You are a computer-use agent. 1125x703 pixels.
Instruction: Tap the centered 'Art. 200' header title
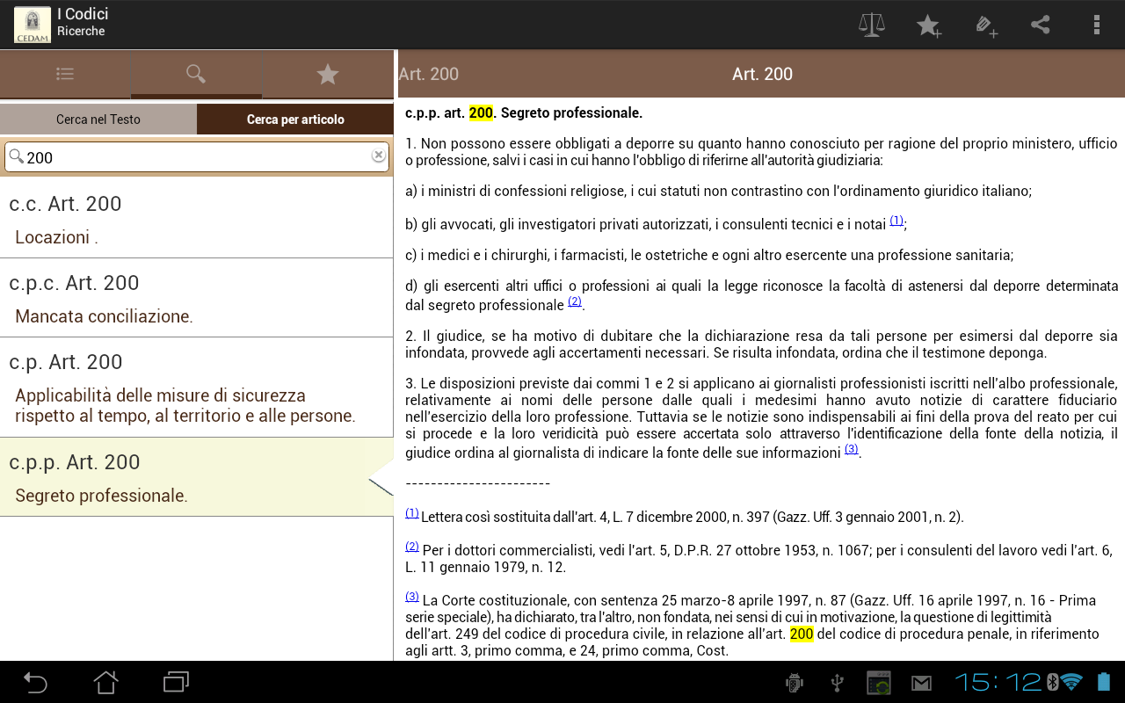pyautogui.click(x=762, y=74)
